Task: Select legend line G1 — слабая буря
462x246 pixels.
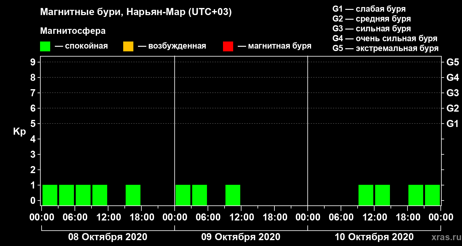Action: (x=369, y=9)
